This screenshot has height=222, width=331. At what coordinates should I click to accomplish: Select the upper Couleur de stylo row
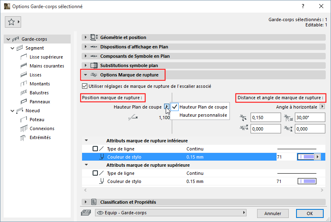pyautogui.click(x=203, y=181)
